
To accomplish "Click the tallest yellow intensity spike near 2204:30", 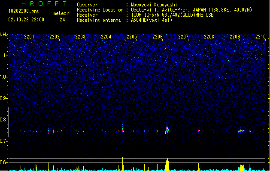I will click(123, 164).
